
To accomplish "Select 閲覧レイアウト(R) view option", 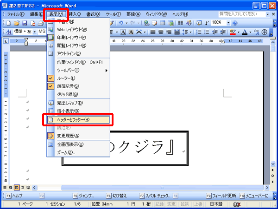I will [78, 46].
